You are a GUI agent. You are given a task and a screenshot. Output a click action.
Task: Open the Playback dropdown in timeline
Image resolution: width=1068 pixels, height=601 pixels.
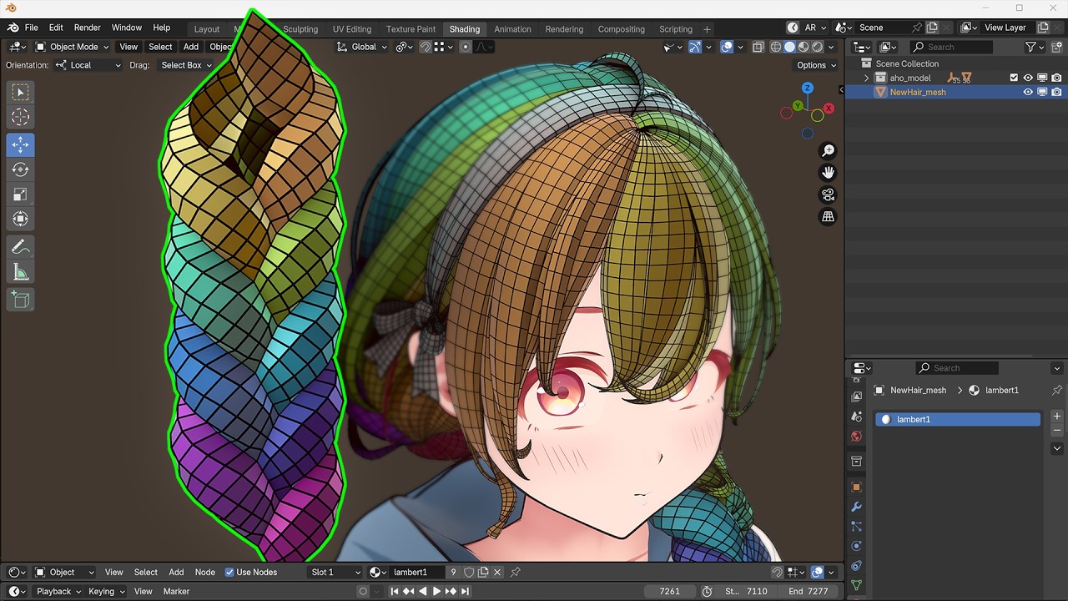(58, 591)
